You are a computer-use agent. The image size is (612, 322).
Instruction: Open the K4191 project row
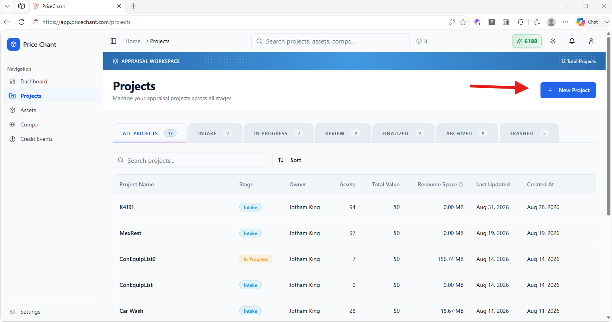(x=354, y=207)
